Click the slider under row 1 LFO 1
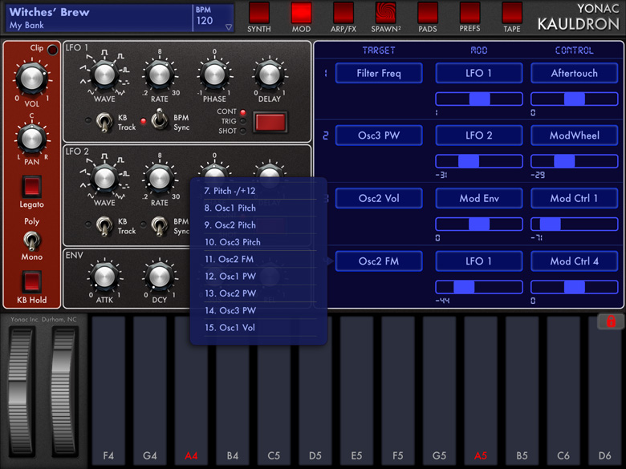This screenshot has width=626, height=469. tap(478, 99)
